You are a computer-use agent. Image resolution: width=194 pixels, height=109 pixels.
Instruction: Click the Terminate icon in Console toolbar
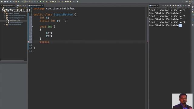point(163,6)
